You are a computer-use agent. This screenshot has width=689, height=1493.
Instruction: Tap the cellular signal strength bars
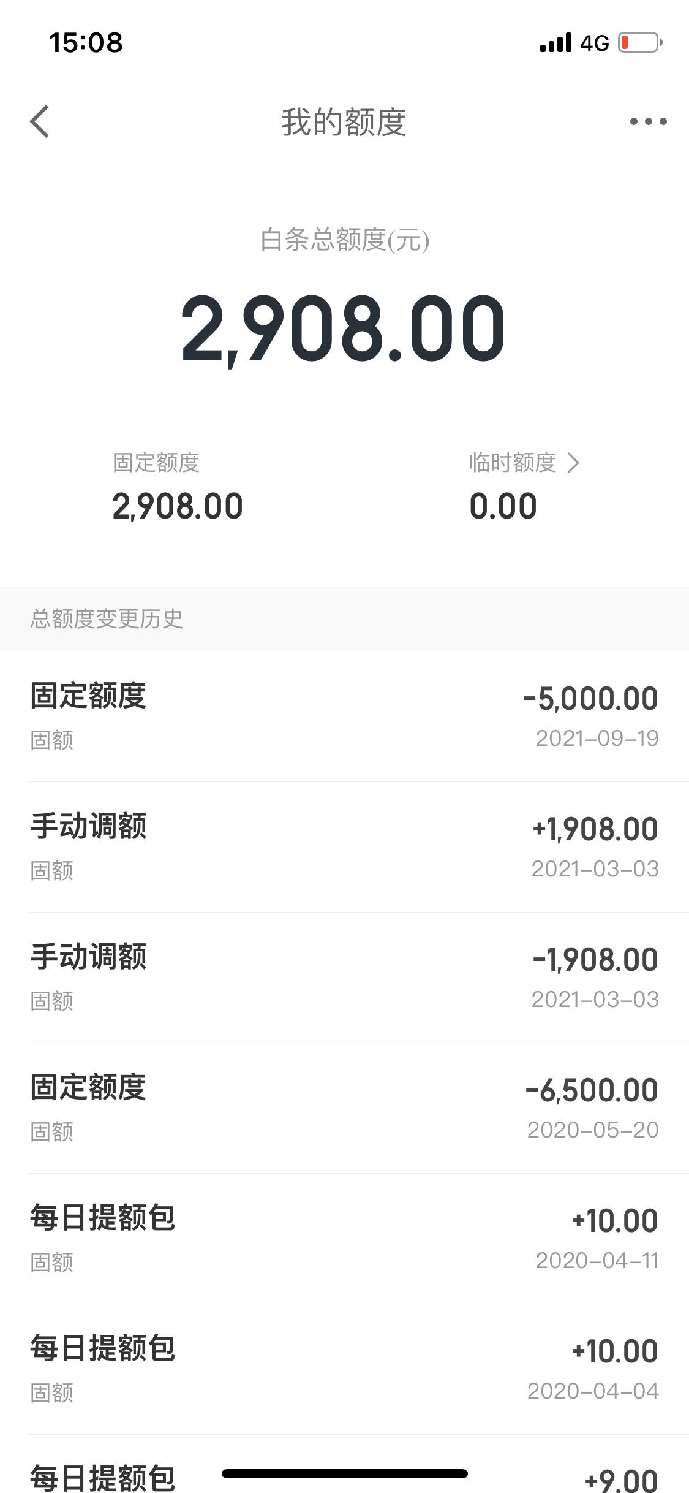pos(555,43)
